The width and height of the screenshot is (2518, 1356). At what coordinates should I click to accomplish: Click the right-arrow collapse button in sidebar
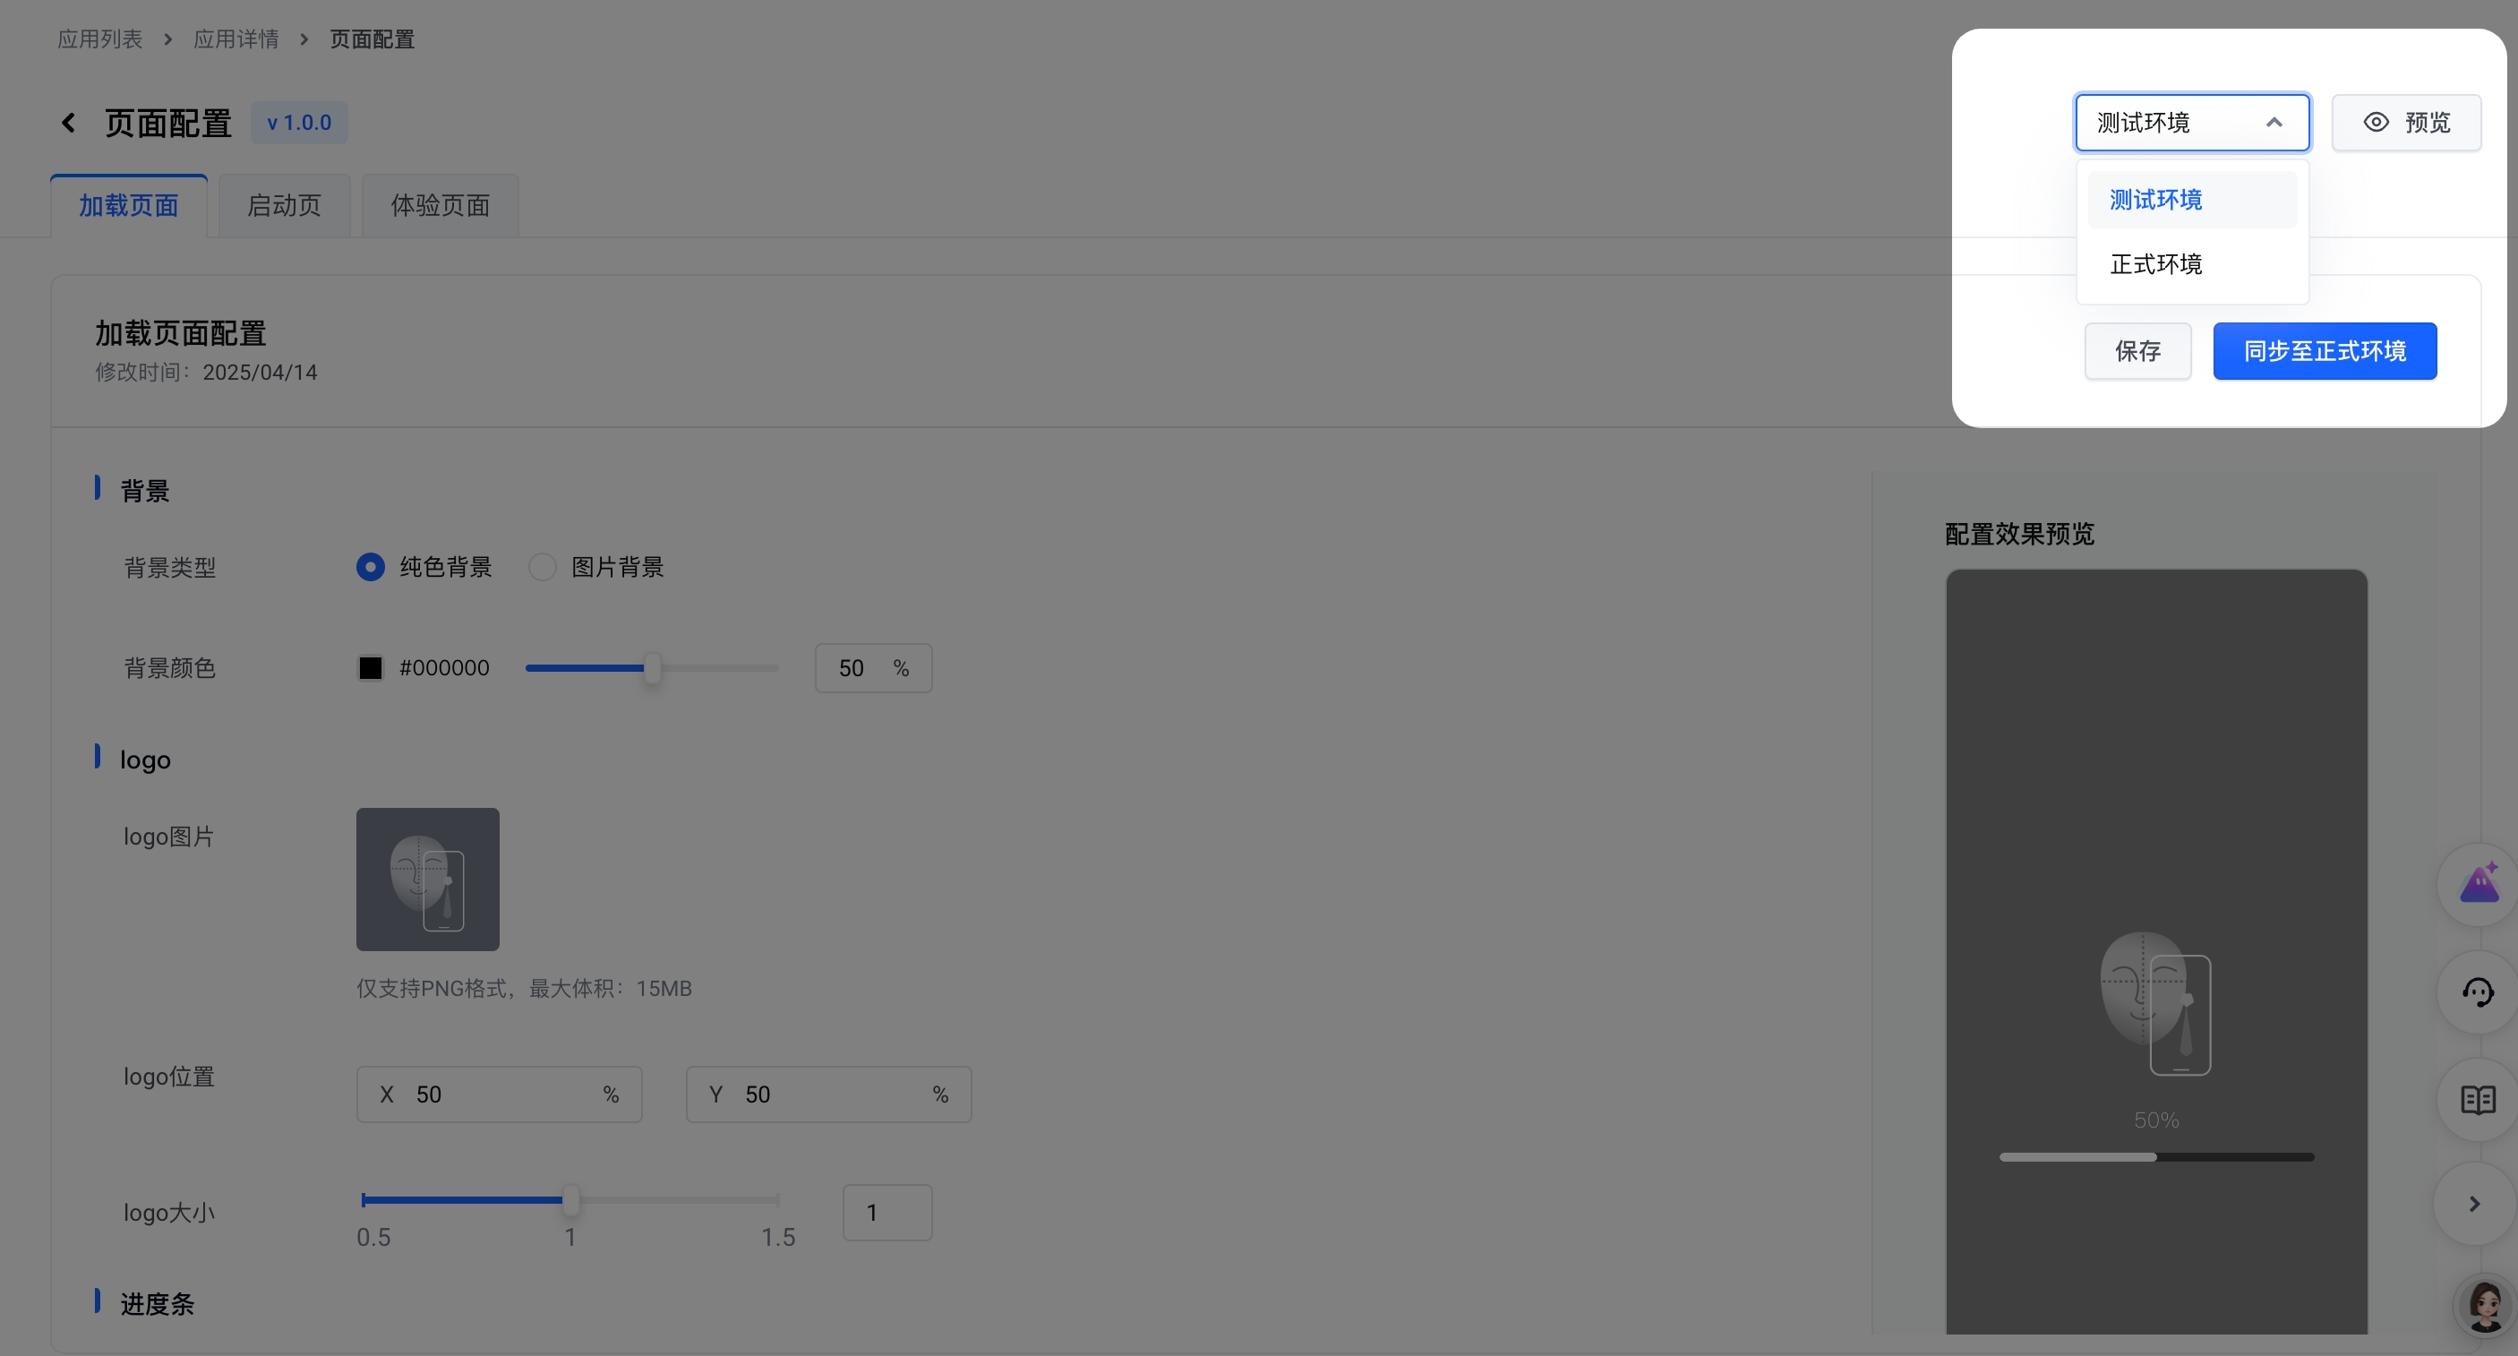coord(2474,1204)
